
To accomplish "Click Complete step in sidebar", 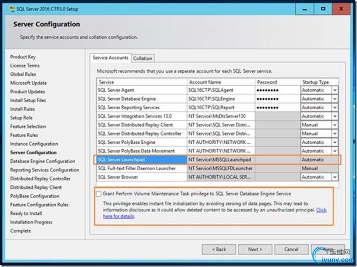I will [x=20, y=231].
